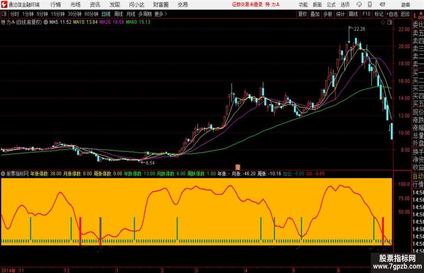Click the 通达信 red logo icon
Screen dimensions: 424x273
[4, 4]
